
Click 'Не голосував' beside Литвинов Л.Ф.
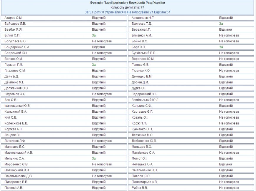click(102, 141)
